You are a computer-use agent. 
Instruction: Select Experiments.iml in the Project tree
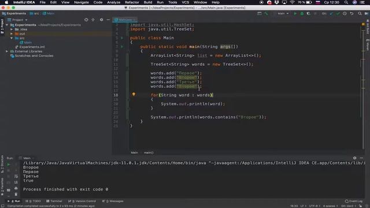(30, 47)
